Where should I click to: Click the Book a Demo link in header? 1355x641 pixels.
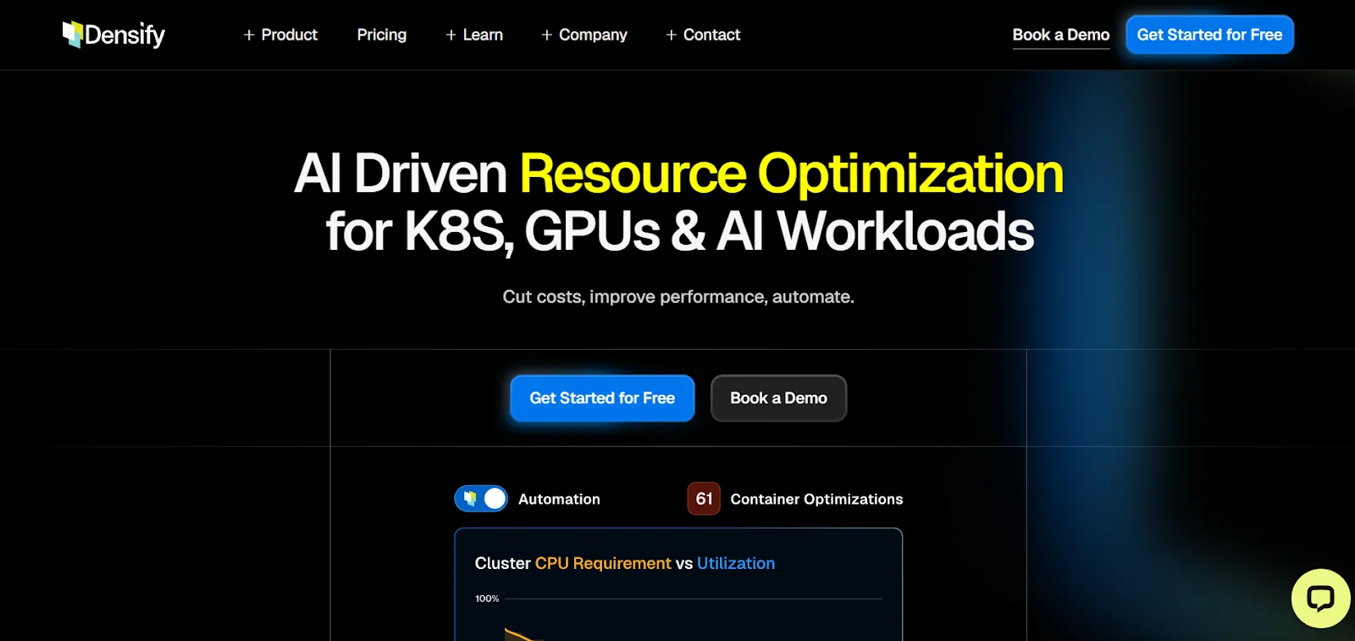(1061, 35)
